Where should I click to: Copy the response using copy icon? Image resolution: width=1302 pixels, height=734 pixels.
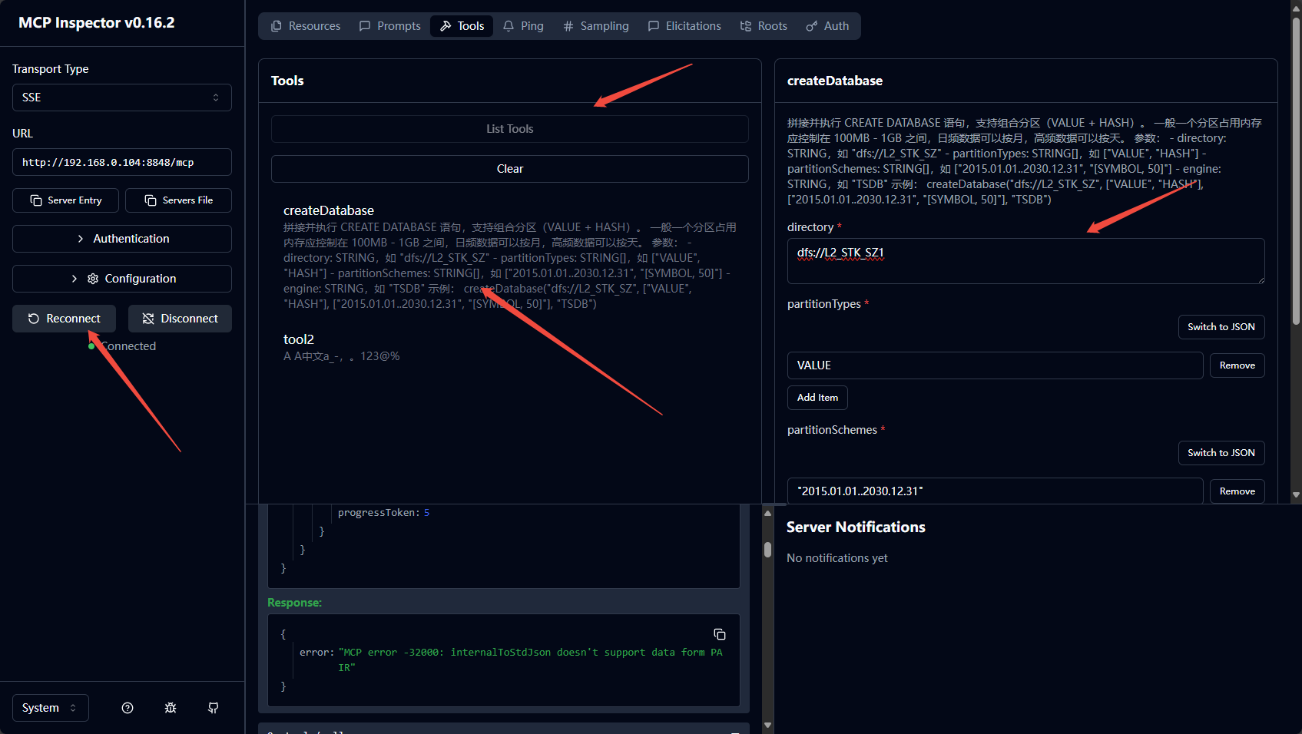(x=720, y=634)
